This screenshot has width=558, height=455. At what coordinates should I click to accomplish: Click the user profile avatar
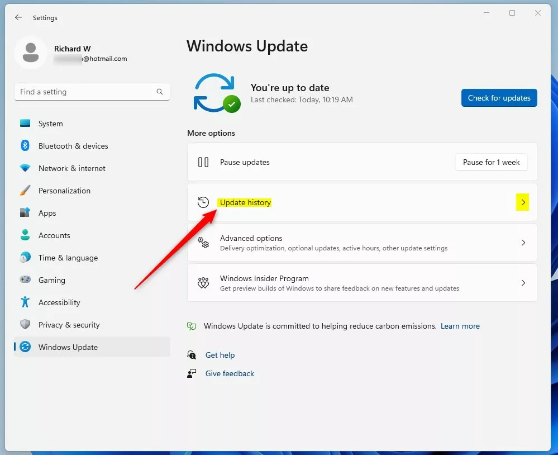click(31, 53)
